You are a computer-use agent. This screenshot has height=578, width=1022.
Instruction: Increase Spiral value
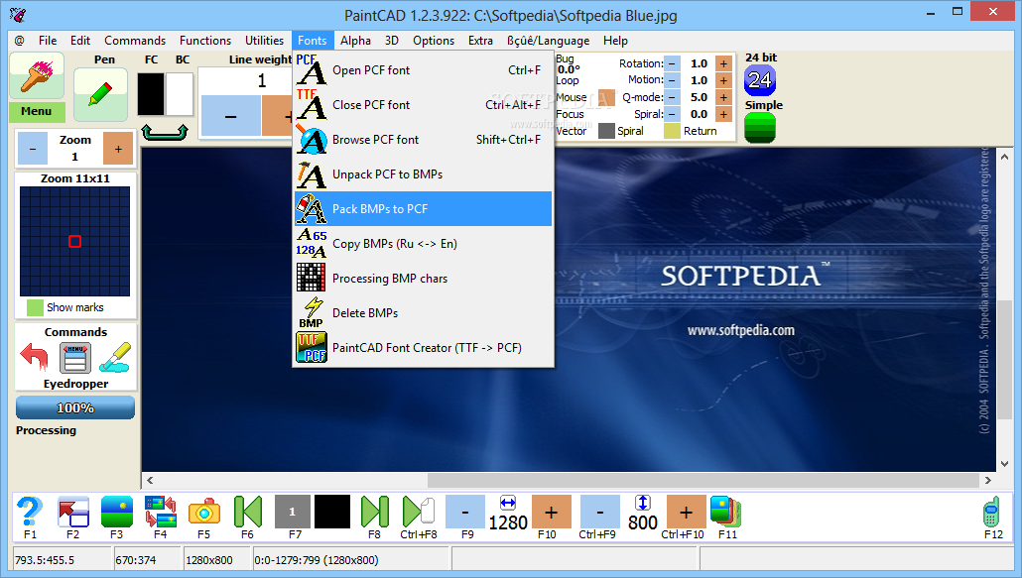(x=723, y=114)
